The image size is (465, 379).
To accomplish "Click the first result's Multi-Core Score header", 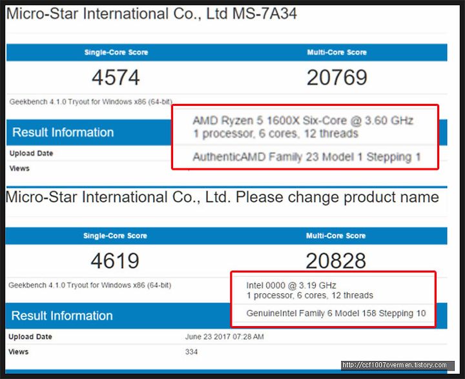I will (337, 52).
